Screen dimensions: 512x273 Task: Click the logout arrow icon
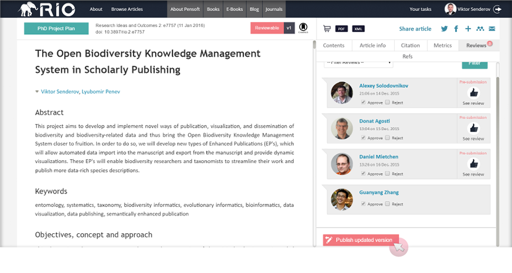tap(497, 9)
